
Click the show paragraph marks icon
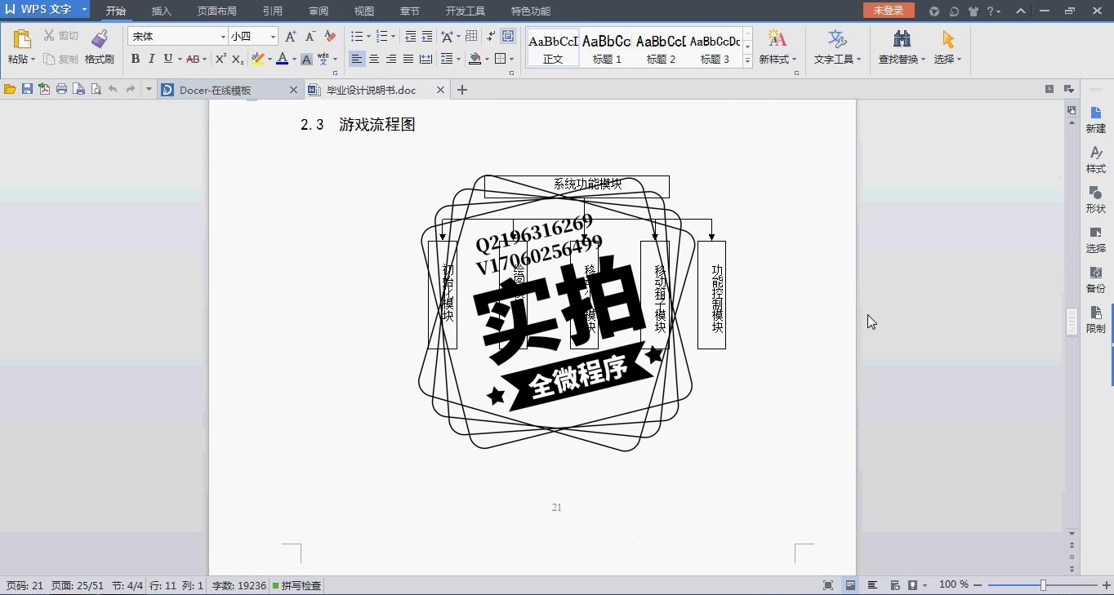tap(490, 37)
